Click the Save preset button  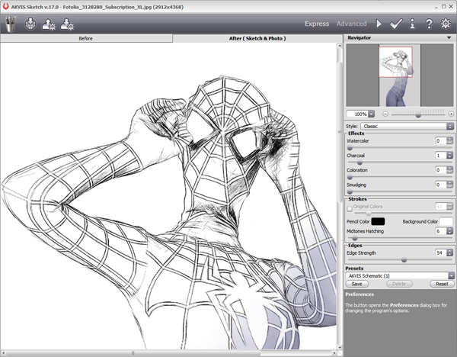(357, 284)
